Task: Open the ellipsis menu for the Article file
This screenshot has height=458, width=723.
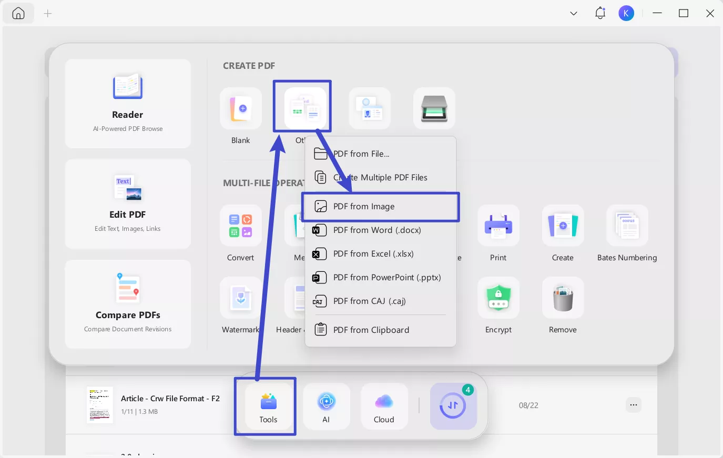Action: (634, 405)
